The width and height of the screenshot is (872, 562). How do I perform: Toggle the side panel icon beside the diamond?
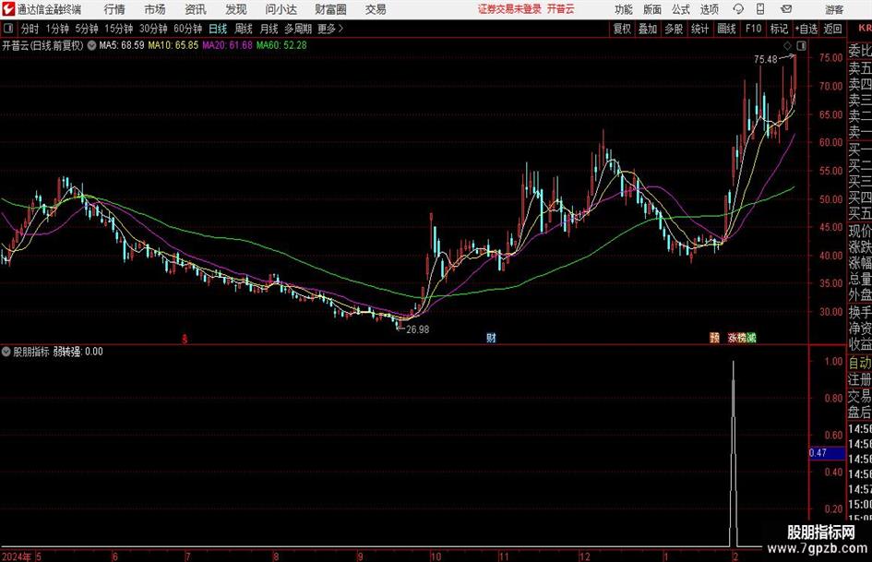tap(801, 45)
